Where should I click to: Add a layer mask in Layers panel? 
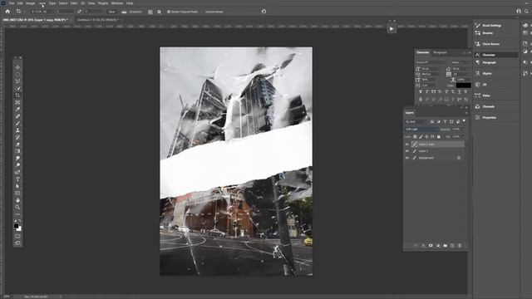pyautogui.click(x=431, y=246)
